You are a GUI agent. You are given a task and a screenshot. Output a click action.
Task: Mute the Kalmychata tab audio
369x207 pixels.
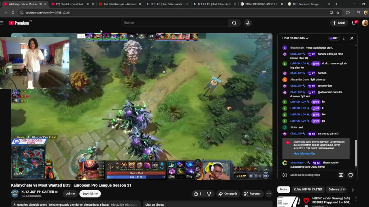tap(40, 4)
